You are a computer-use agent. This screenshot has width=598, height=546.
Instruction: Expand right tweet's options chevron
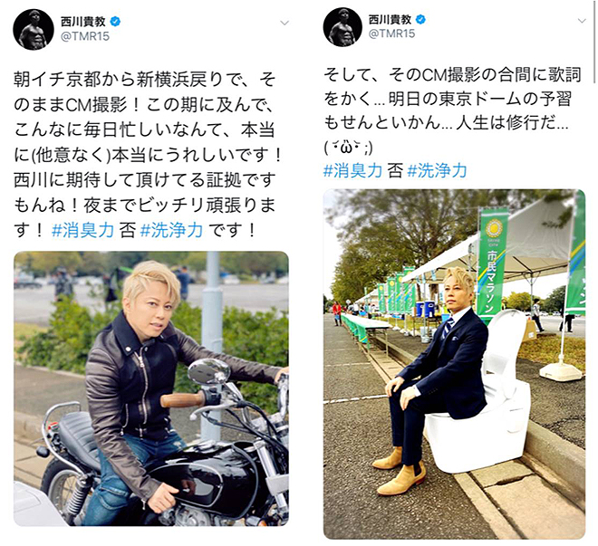click(582, 21)
